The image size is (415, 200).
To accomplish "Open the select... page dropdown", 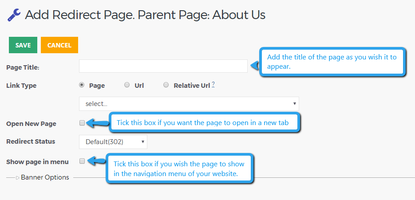I will 189,104.
